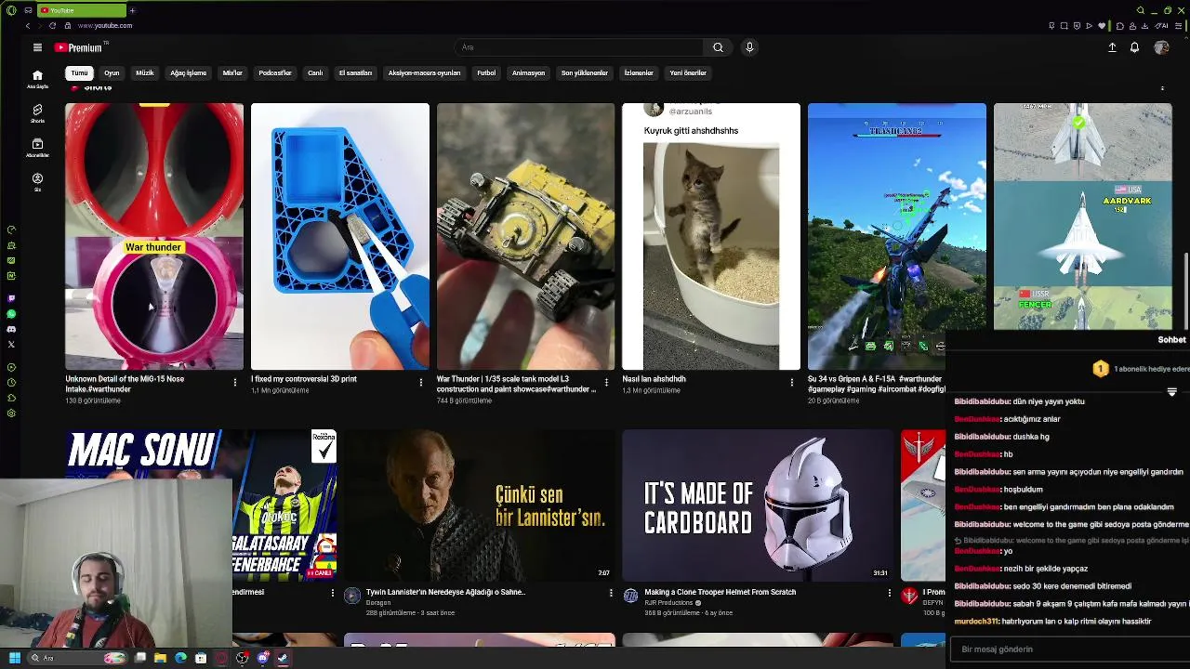The image size is (1190, 669).
Task: Open Making a Clone Trooper Helmet title
Action: point(721,592)
